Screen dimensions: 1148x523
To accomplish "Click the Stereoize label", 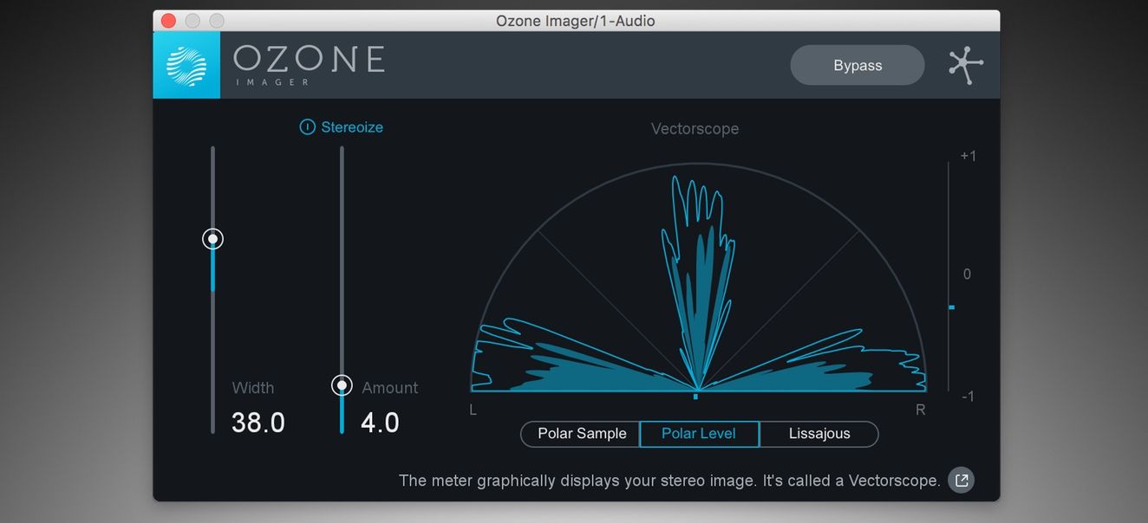I will pyautogui.click(x=352, y=127).
